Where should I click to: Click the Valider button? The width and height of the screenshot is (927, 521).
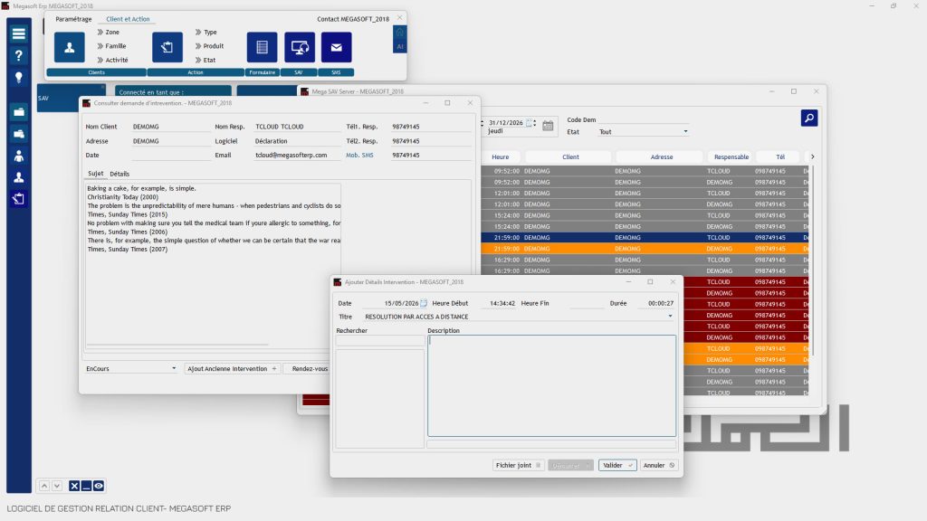617,466
